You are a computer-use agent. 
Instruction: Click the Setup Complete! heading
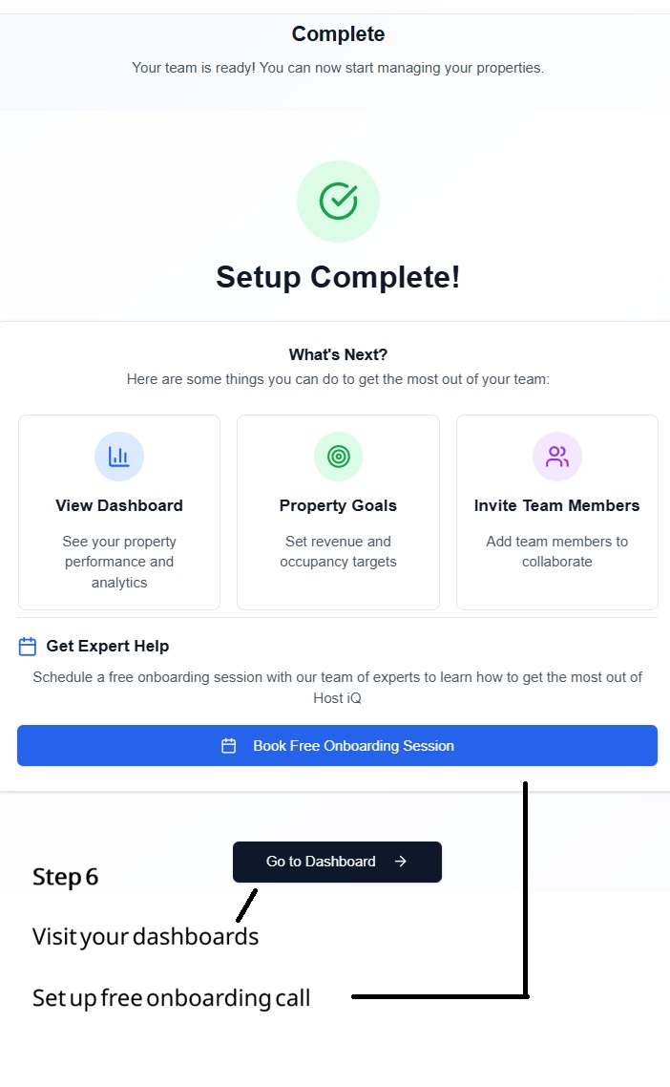click(x=338, y=277)
